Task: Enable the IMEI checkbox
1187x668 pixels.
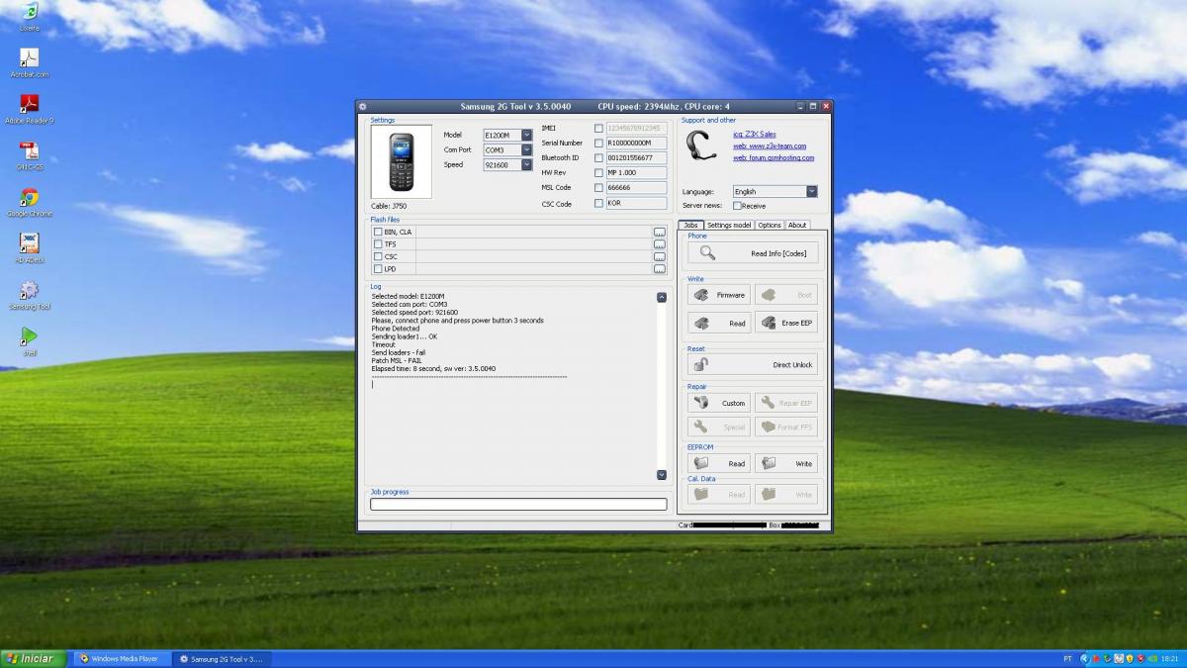Action: [598, 128]
